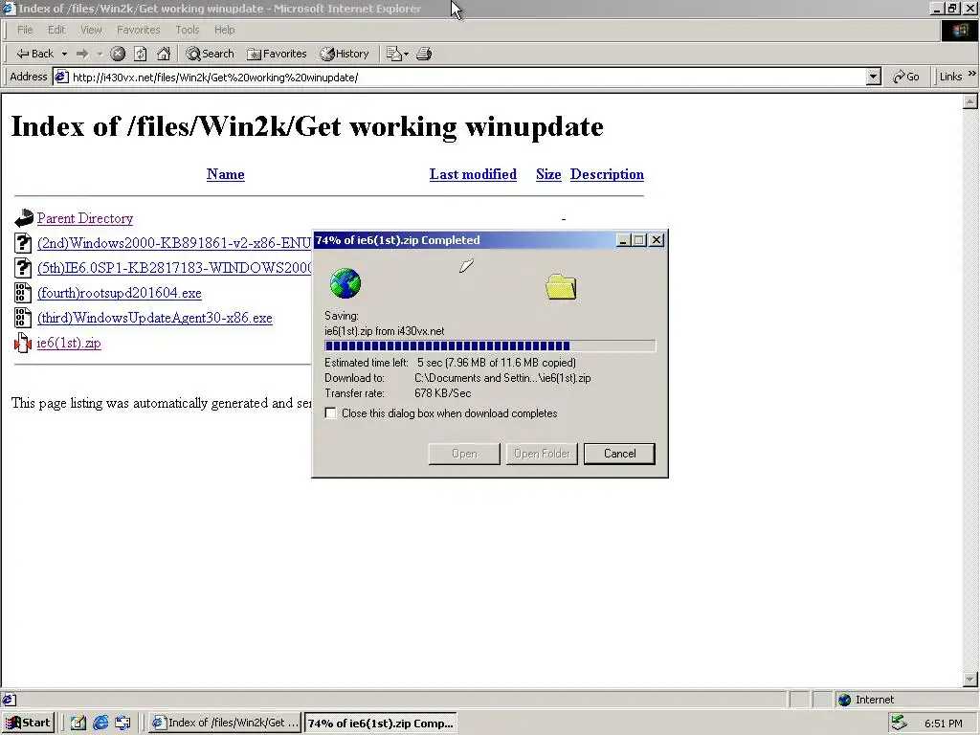Screen dimensions: 980x735
Task: Open (2nd)Windows2000-KB891861 file link
Action: (174, 243)
